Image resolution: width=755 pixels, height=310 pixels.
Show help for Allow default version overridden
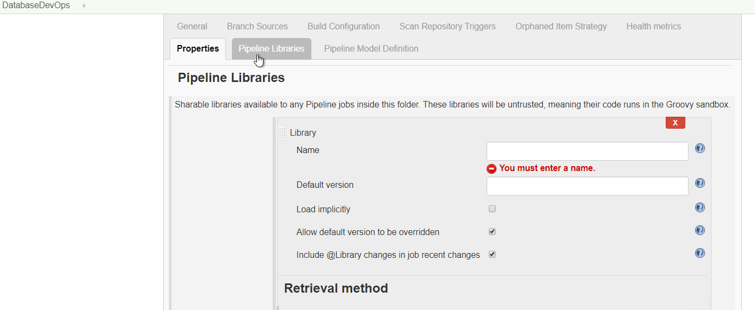coord(700,230)
